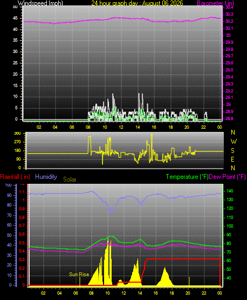Click the humidity dip near hour 10

pos(111,210)
